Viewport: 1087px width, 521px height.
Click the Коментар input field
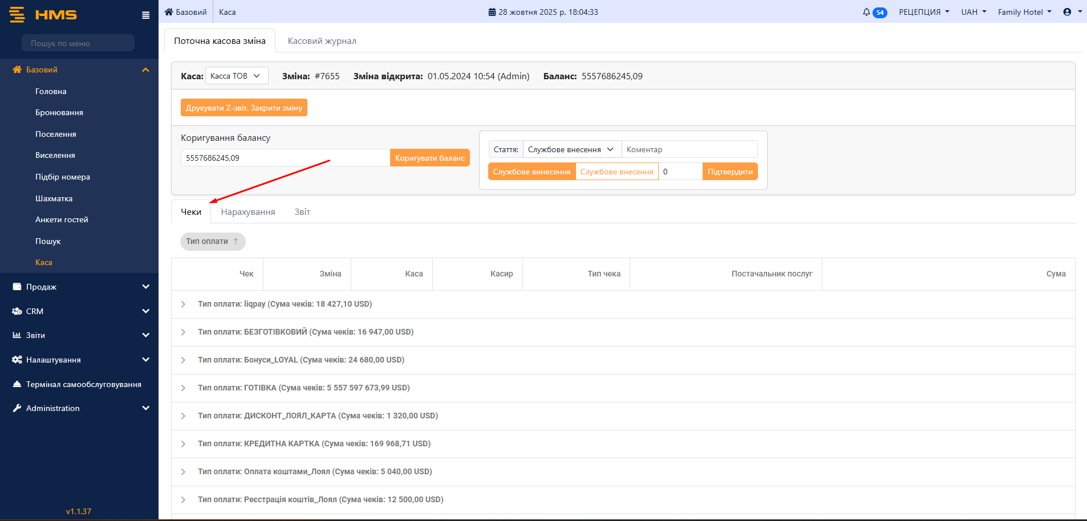[x=689, y=149]
